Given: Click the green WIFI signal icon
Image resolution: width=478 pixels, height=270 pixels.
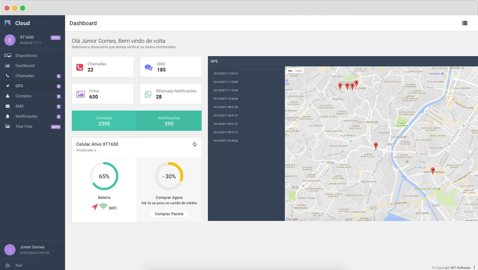Looking at the screenshot, I should click(103, 207).
